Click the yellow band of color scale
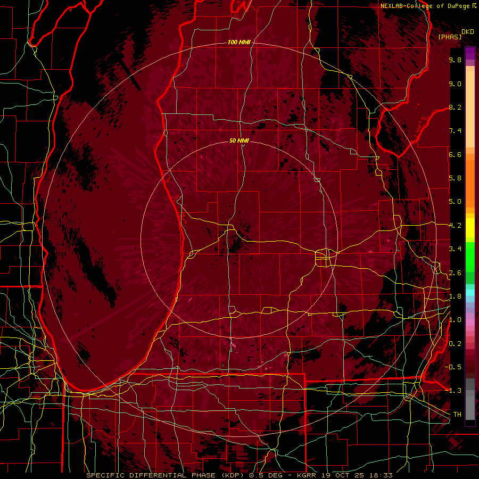 point(470,228)
